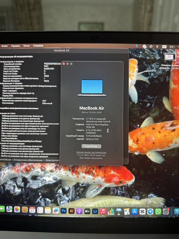The image size is (179, 239).
Task: Open the Окно menu
Action: pos(27,46)
